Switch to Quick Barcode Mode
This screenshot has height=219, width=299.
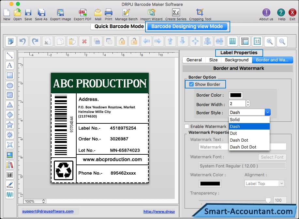point(119,26)
